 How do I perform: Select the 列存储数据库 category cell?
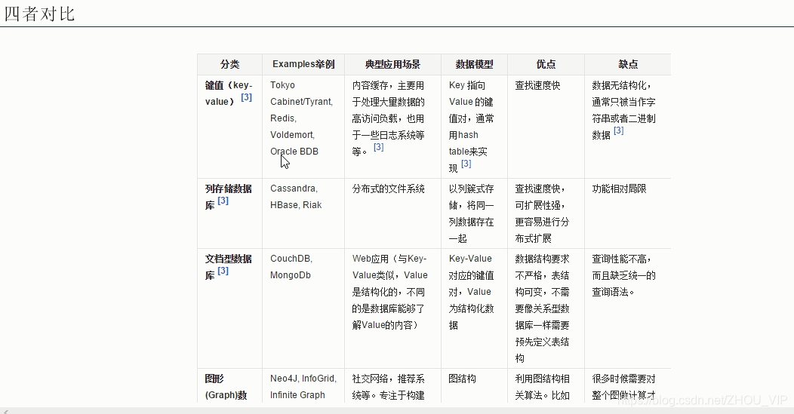click(230, 213)
